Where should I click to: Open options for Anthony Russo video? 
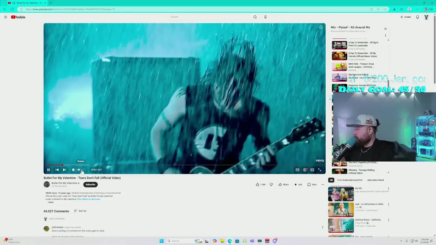point(388,220)
